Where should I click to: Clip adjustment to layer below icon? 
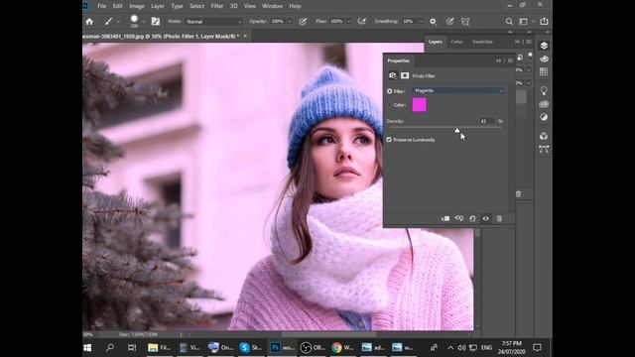445,218
